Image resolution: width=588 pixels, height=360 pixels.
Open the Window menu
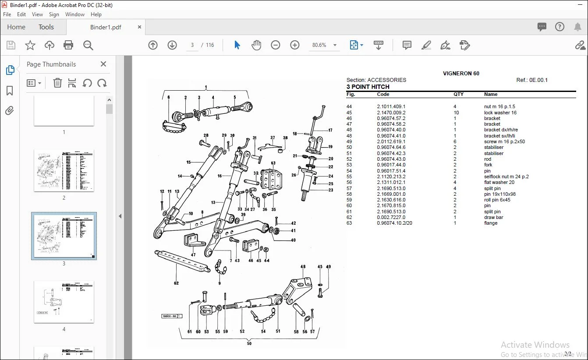[x=75, y=14]
